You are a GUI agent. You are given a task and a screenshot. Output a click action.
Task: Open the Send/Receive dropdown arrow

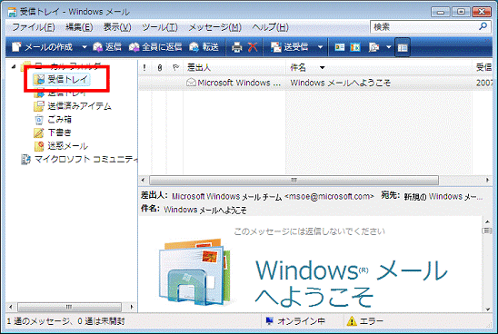click(x=320, y=47)
